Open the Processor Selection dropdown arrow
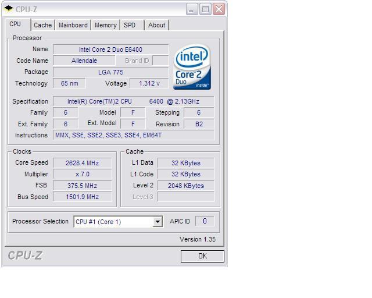Viewport: 372px width, 298px height. 158,222
